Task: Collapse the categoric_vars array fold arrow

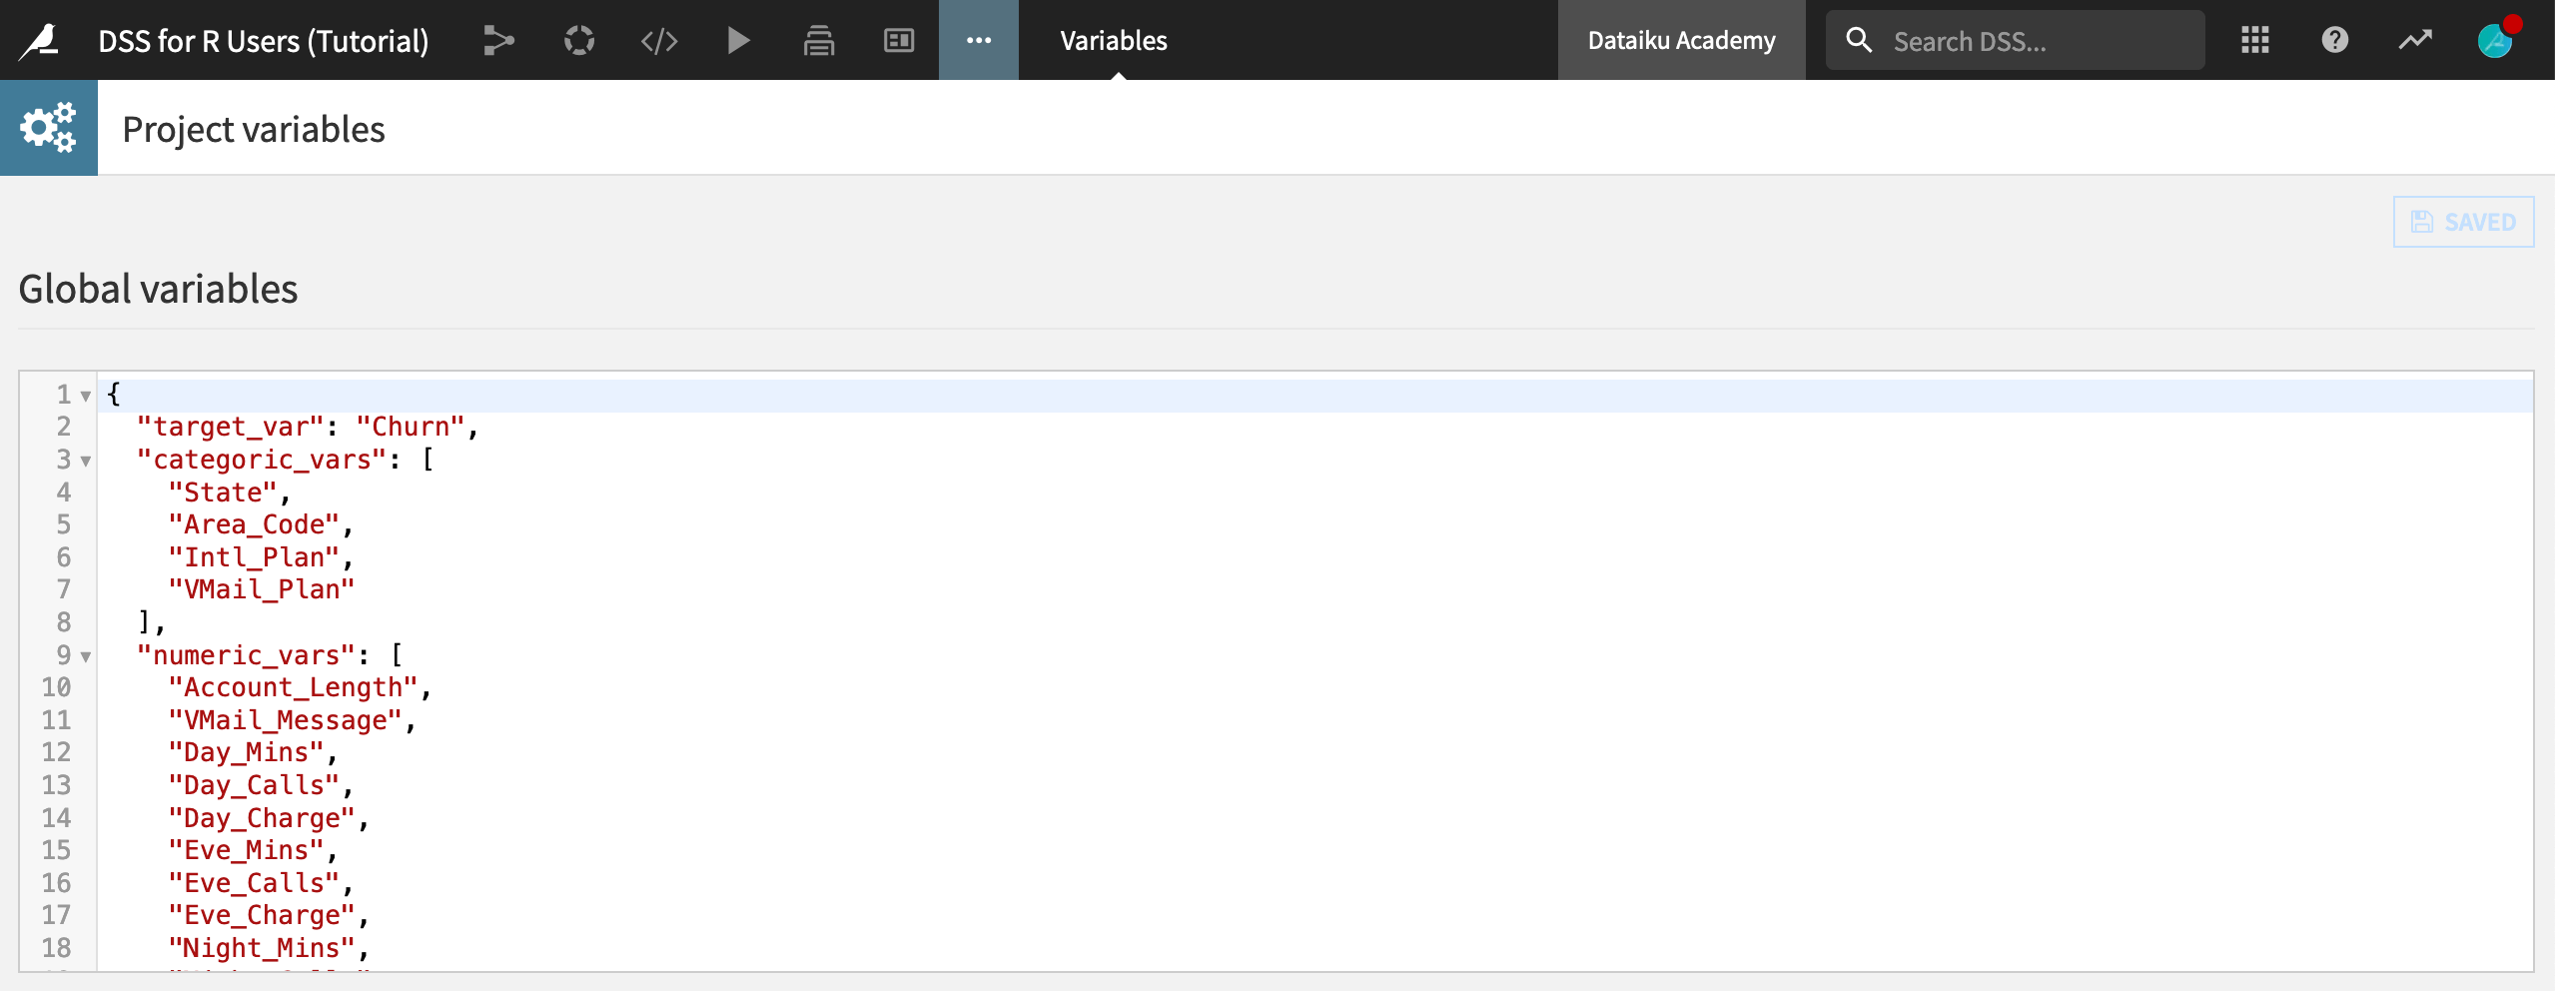Action: click(x=86, y=461)
